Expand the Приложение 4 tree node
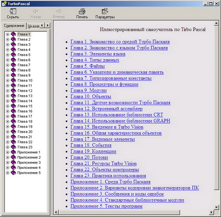 8,168
